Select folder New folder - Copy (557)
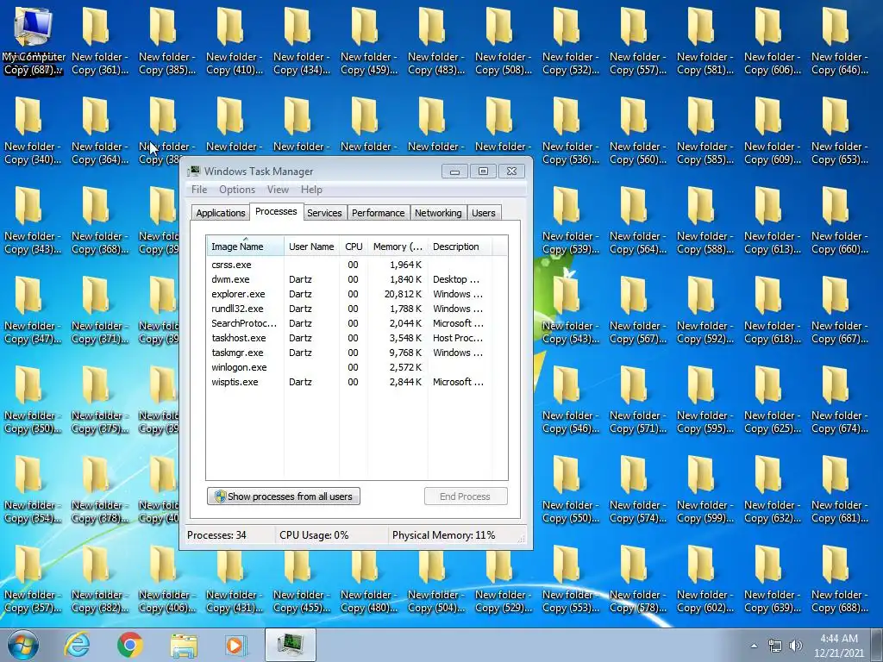Screen dimensions: 883x662 coord(638,41)
